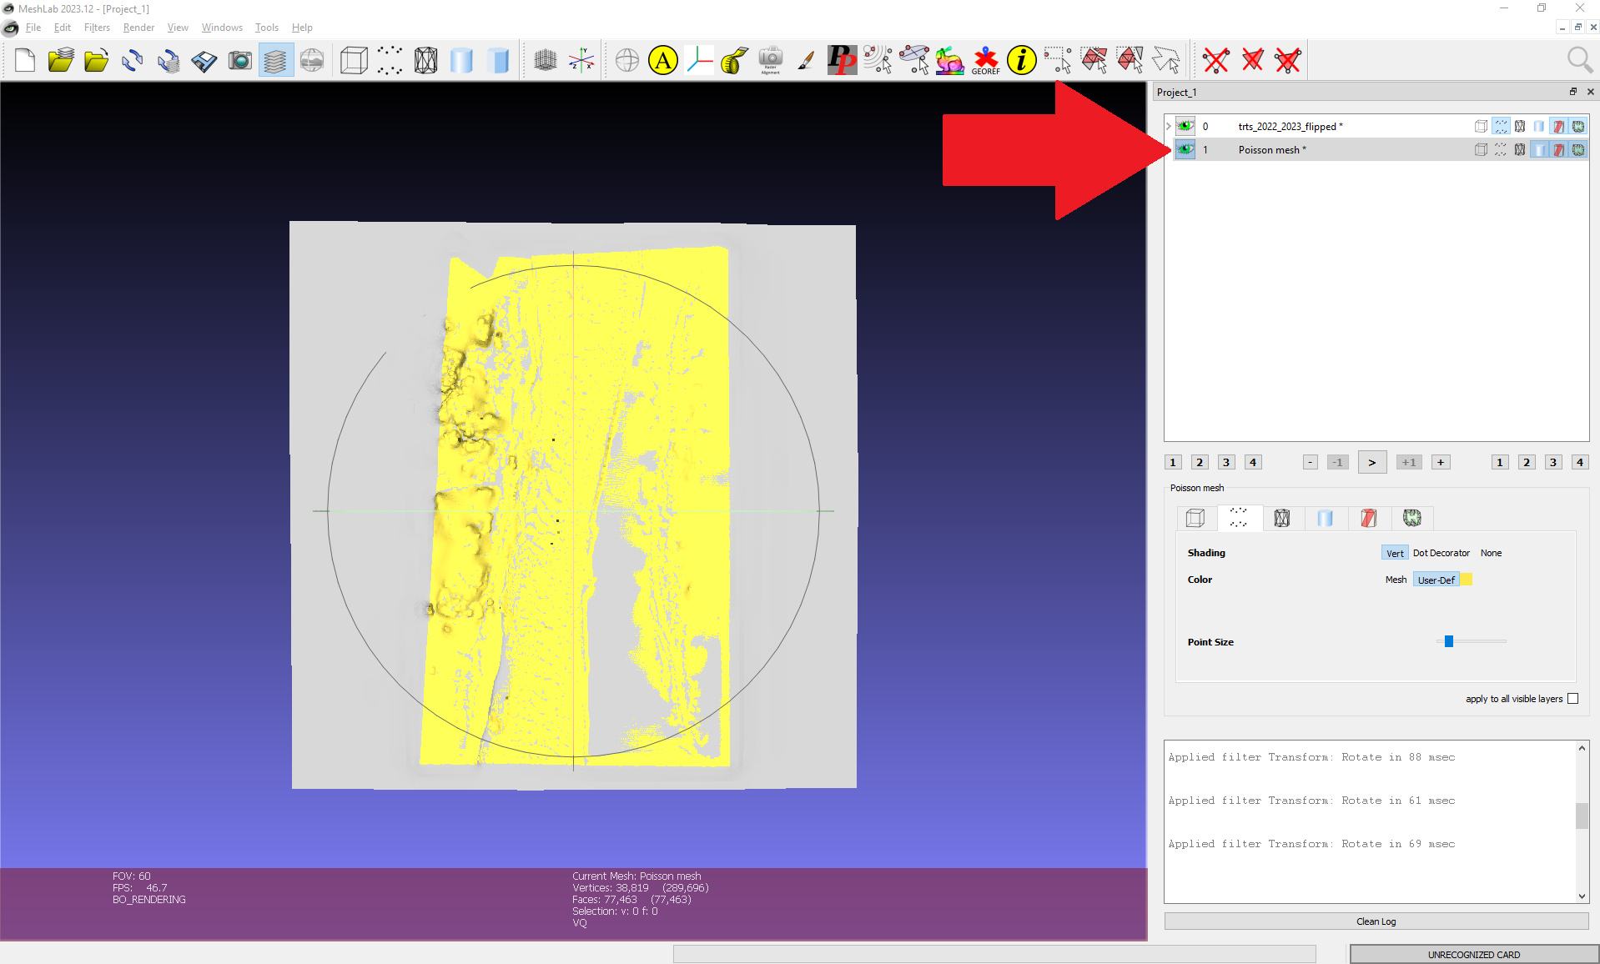1600x964 pixels.
Task: Select 'None' shading option
Action: (1491, 553)
